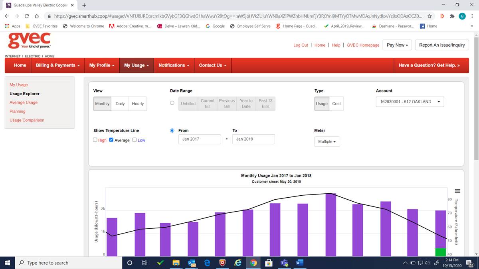This screenshot has height=269, width=479.
Task: Open the Apps grid in bookmarks bar
Action: point(12,26)
